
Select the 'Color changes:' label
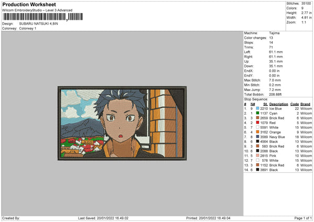(x=255, y=38)
